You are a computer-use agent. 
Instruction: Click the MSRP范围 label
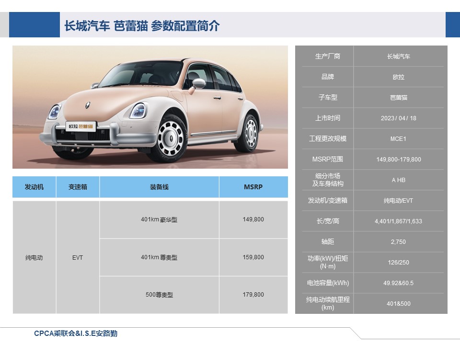[328, 159]
